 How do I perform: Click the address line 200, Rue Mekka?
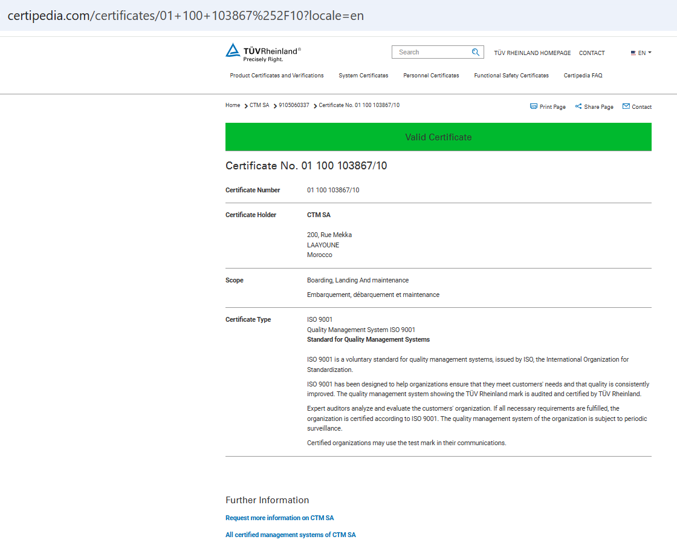coord(329,235)
